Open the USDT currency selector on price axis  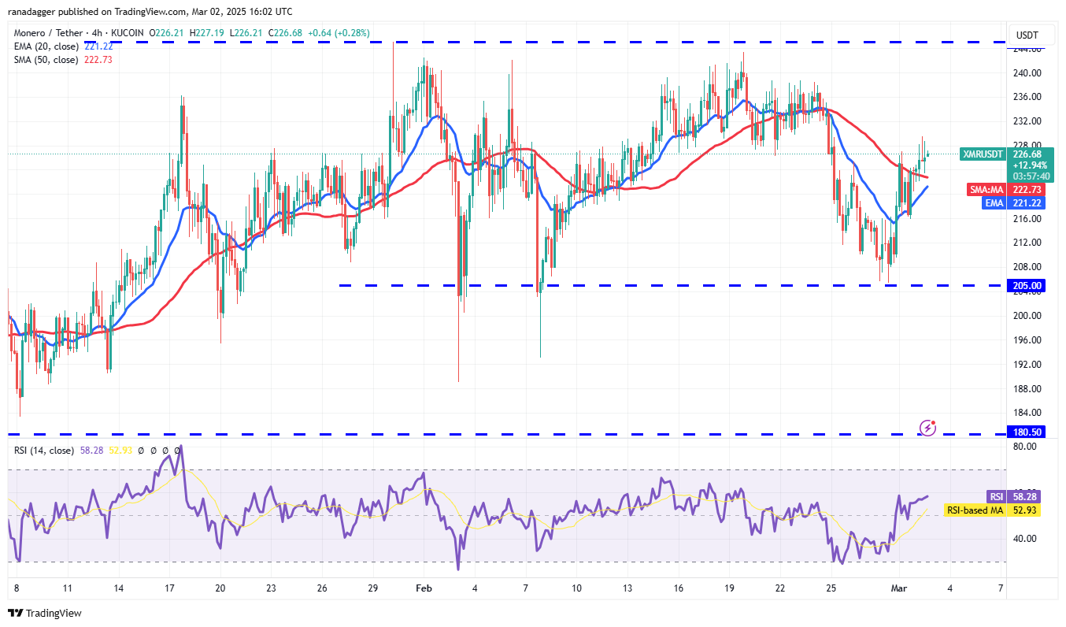pos(1027,35)
